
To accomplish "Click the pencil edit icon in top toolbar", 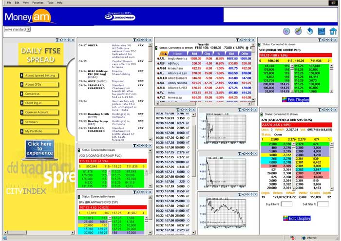I will (x=298, y=31).
